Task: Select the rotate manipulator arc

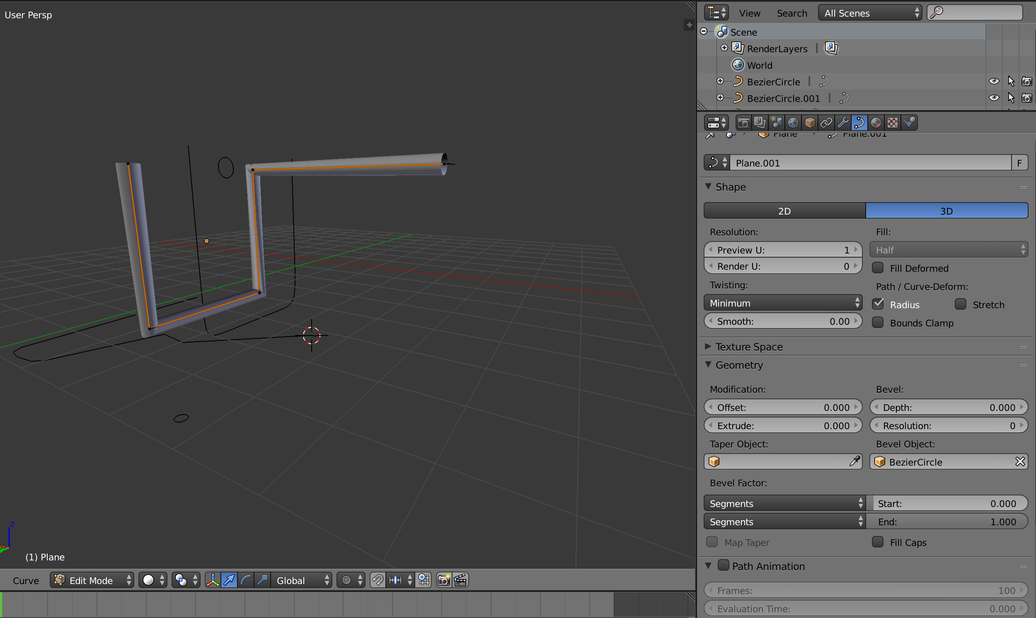Action: coord(246,580)
